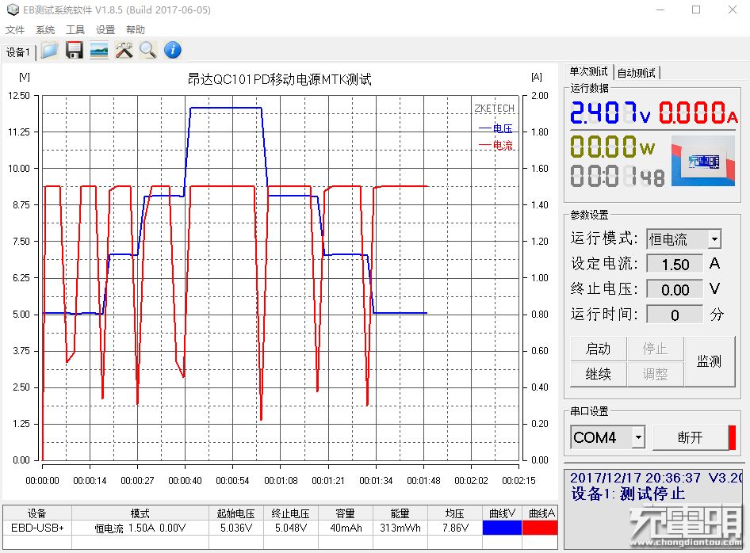Click the chart title 昂达QC101PD移动电源MTK测试
The width and height of the screenshot is (750, 553).
click(x=279, y=79)
